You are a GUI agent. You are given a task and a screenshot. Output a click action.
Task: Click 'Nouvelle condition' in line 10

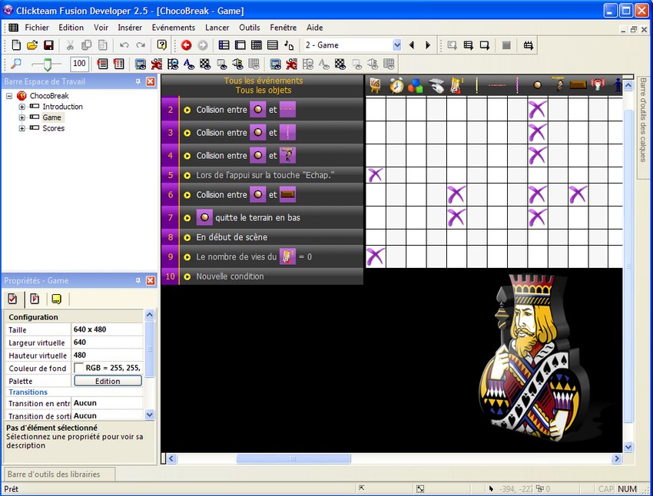click(230, 276)
